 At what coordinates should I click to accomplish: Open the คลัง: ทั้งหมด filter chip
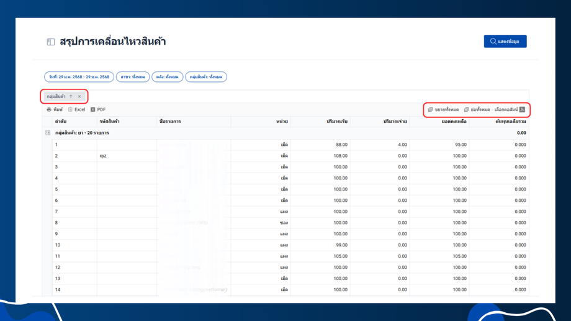click(x=167, y=77)
